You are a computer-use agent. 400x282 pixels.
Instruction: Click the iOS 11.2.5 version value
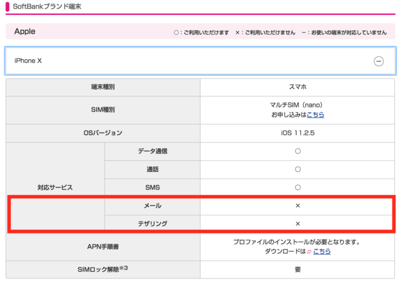pos(297,133)
